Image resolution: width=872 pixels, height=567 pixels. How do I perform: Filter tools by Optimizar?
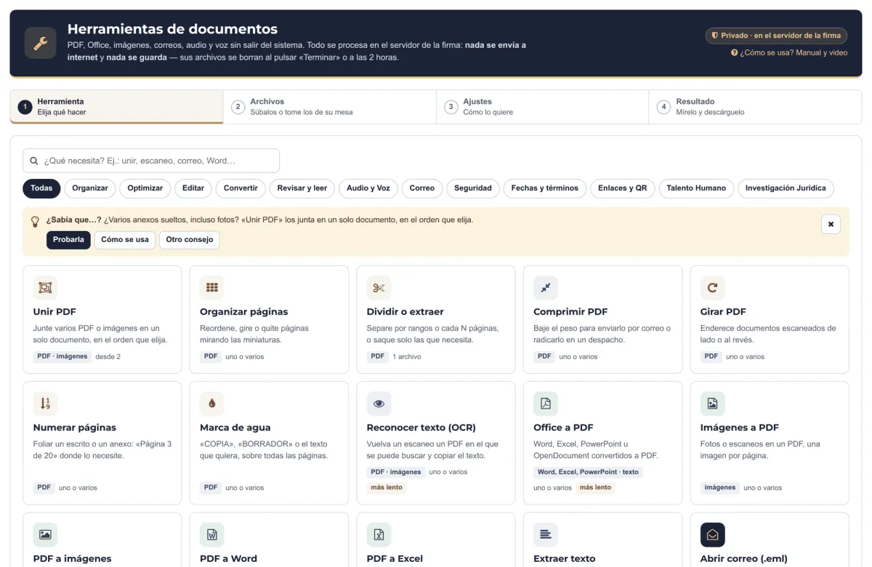pyautogui.click(x=145, y=188)
